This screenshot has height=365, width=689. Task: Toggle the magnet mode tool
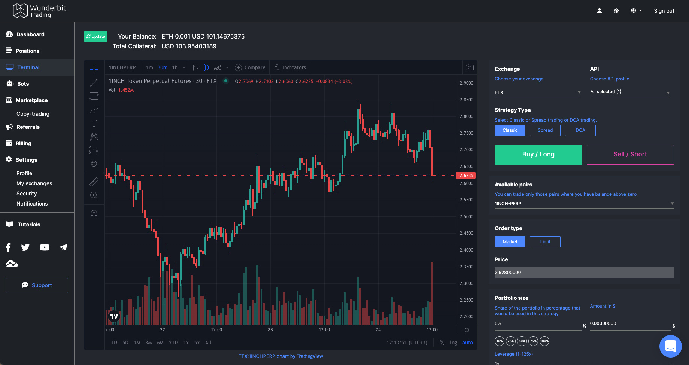click(x=94, y=214)
